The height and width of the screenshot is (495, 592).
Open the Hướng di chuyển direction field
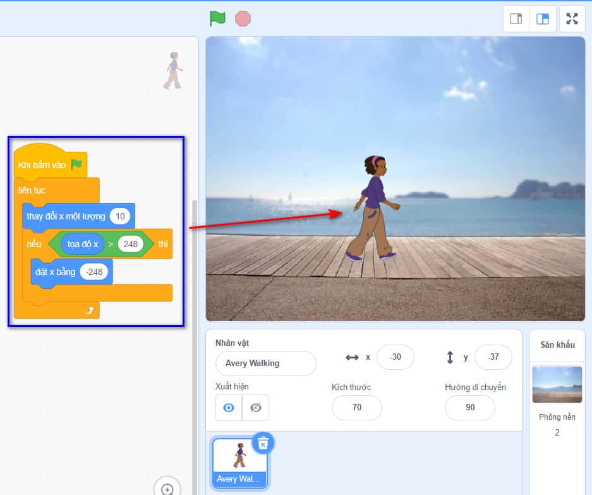[469, 408]
